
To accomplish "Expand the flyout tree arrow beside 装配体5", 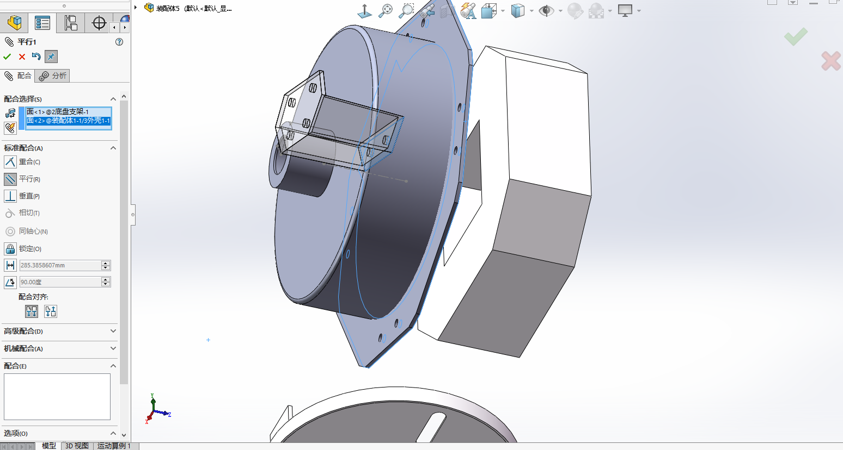I will pos(136,8).
